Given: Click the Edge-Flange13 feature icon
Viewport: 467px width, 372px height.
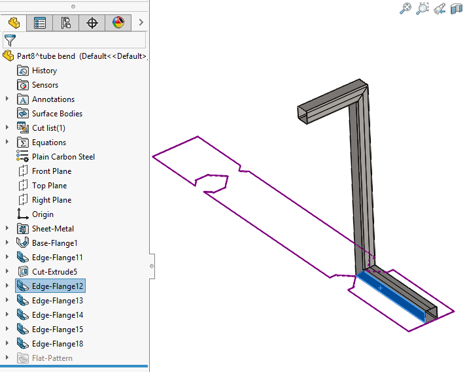Looking at the screenshot, I should [23, 300].
